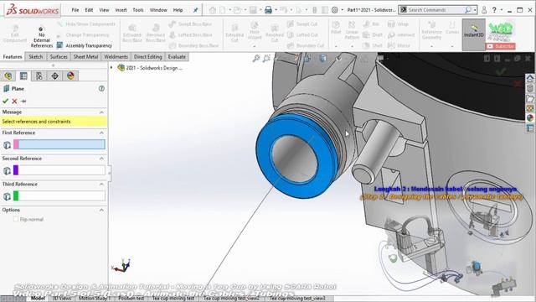Expand the 2021 - Solidworks Design tree
Screen dimensions: 536x302
coord(111,68)
